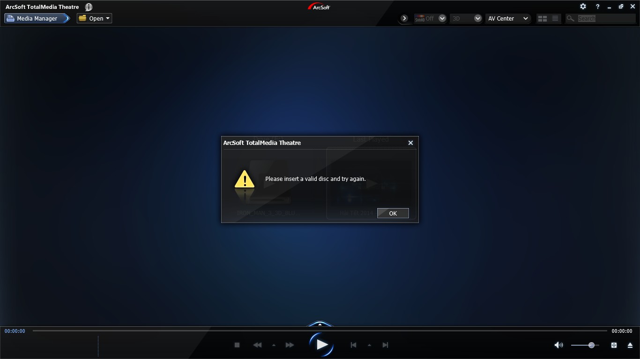The image size is (640, 359).
Task: Expand the Open dropdown menu
Action: tap(94, 18)
